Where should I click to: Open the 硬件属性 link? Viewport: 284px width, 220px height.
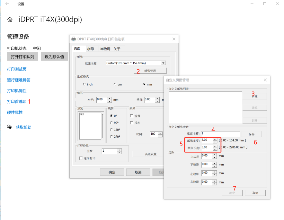tap(15, 113)
